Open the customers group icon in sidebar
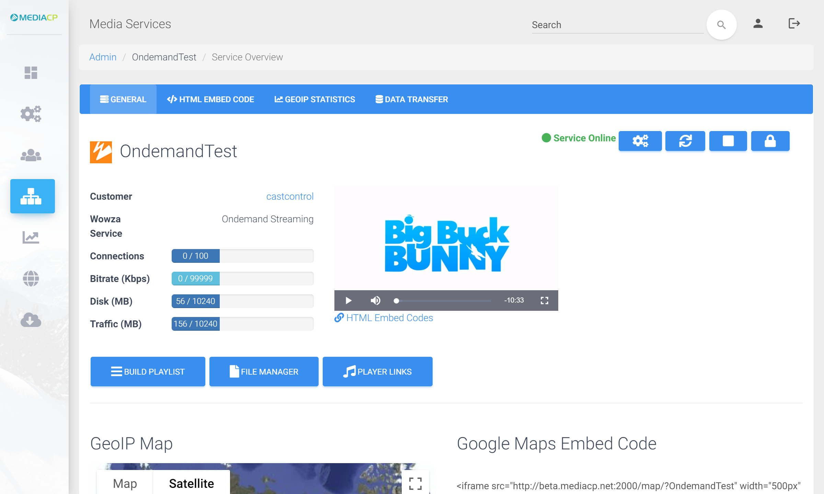Screen dimensions: 824x494 click(x=31, y=155)
